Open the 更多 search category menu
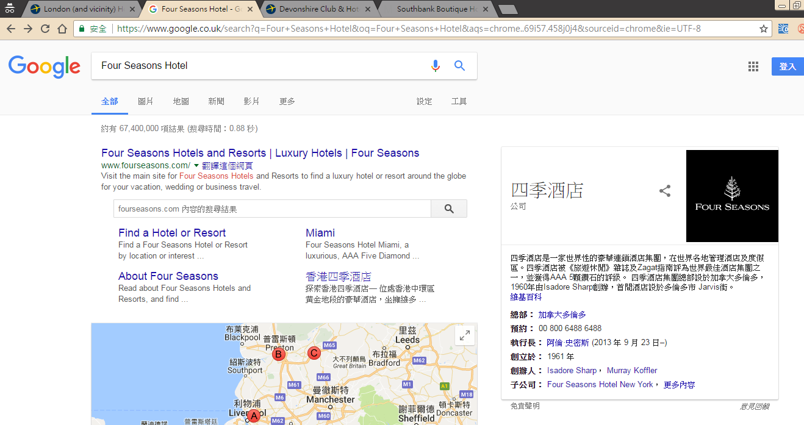Viewport: 804px width, 425px height. [287, 101]
